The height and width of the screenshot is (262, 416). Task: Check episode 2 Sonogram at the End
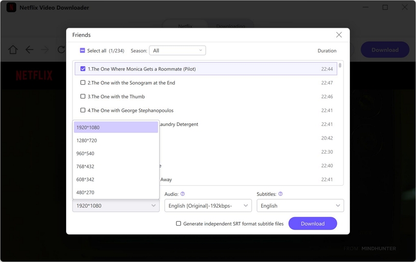pos(83,83)
